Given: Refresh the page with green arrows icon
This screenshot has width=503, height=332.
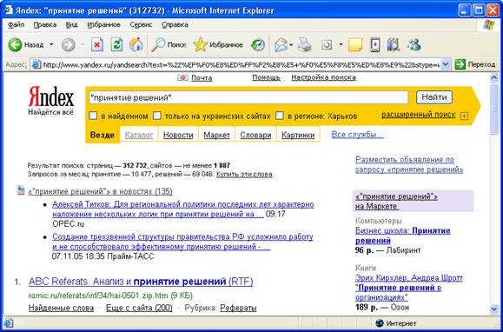Looking at the screenshot, I should click(116, 45).
